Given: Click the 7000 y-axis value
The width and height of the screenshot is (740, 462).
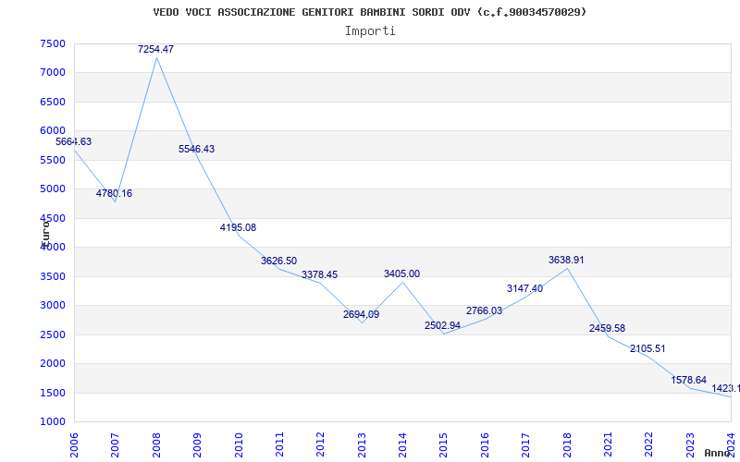Looking at the screenshot, I should coord(53,73).
